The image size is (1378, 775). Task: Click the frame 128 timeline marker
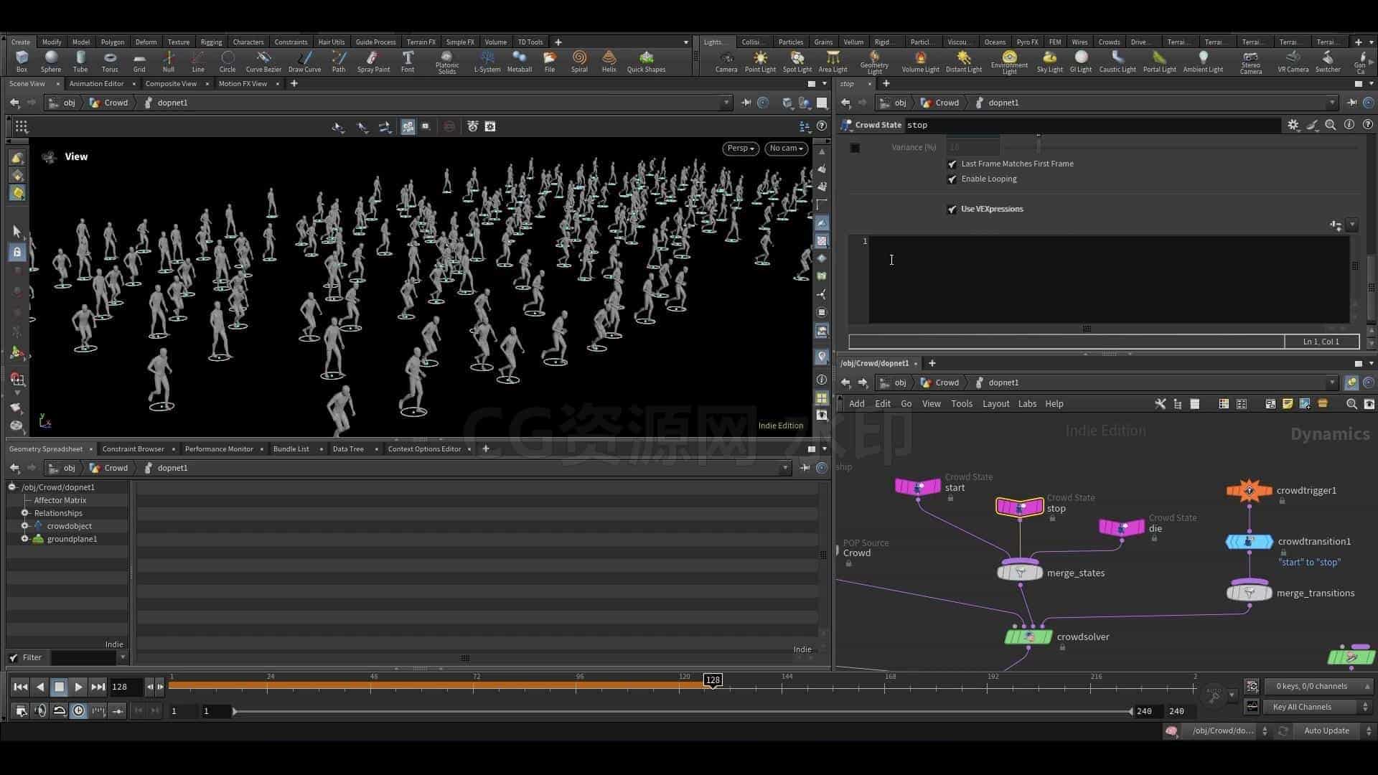[x=712, y=680]
